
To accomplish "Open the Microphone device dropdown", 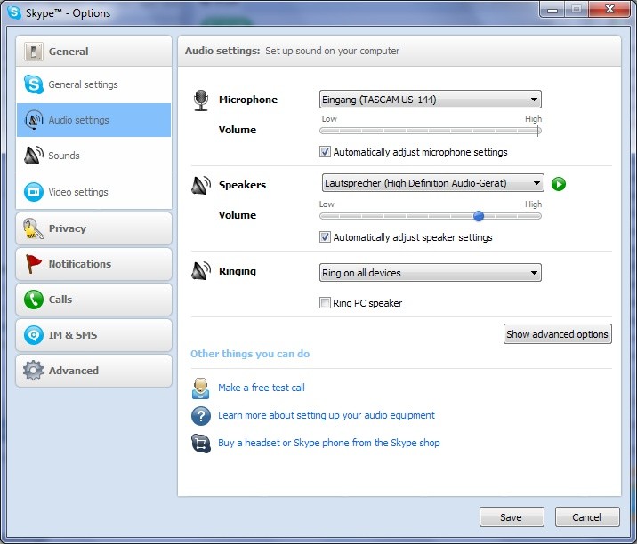I will pos(431,100).
